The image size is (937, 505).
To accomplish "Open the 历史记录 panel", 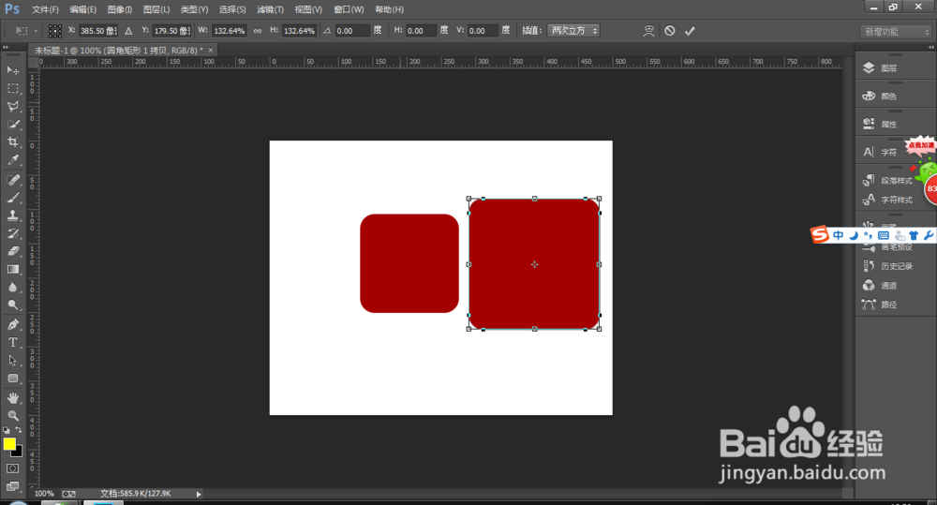I will tap(889, 266).
